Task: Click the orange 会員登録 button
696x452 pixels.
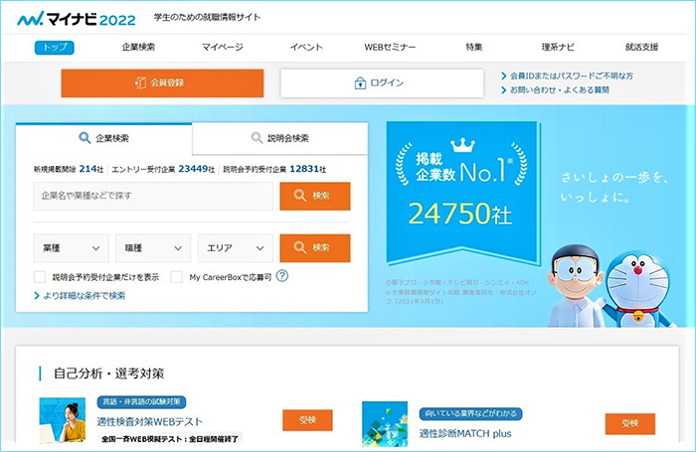Action: point(162,82)
